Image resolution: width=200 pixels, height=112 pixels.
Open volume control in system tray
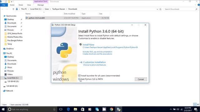tap(178, 109)
